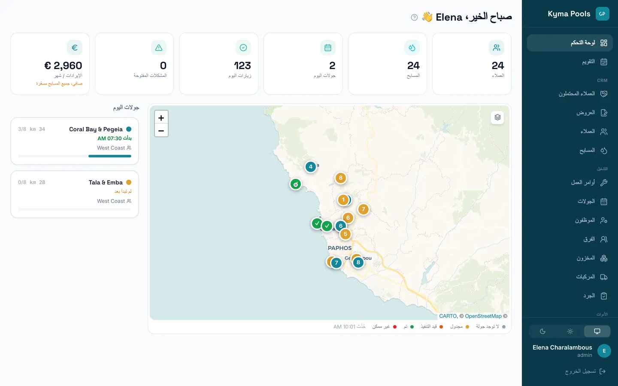618x386 pixels.
Task: Click the الموظفون employees icon
Action: (604, 220)
